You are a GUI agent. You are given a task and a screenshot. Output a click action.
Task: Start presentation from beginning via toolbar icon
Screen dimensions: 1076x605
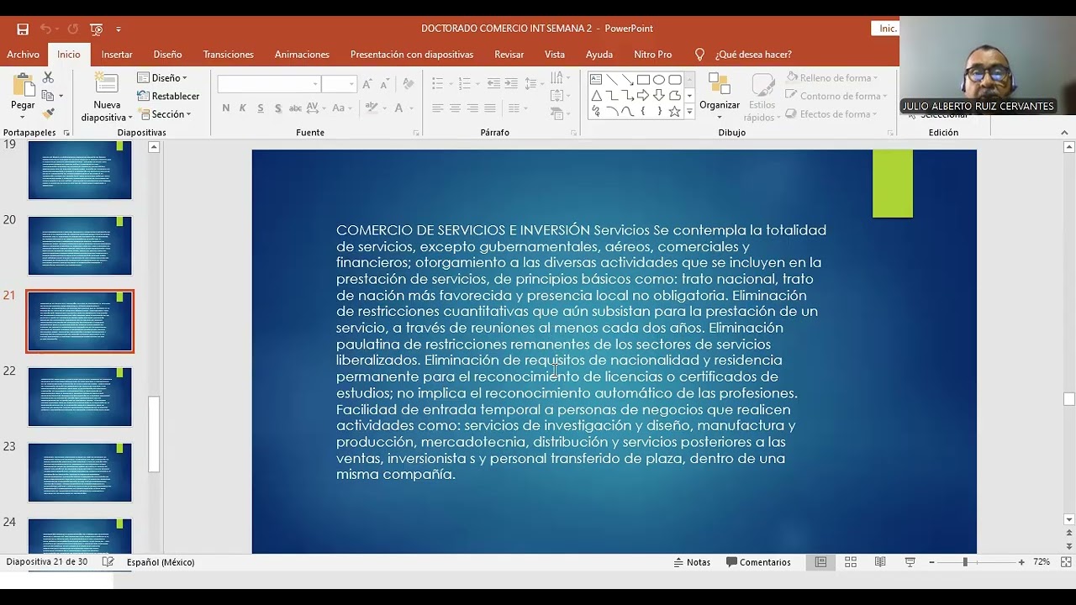(x=96, y=29)
